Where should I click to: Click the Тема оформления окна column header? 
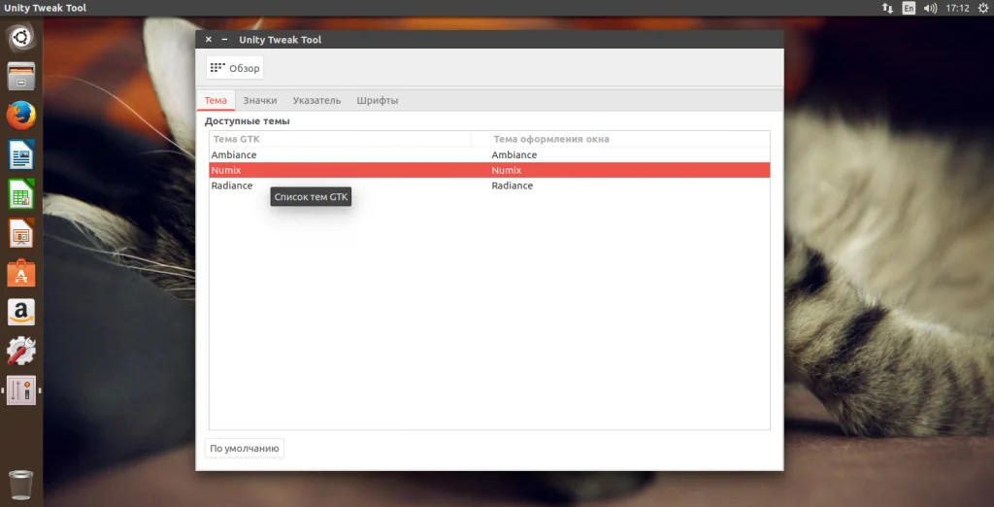pos(620,139)
